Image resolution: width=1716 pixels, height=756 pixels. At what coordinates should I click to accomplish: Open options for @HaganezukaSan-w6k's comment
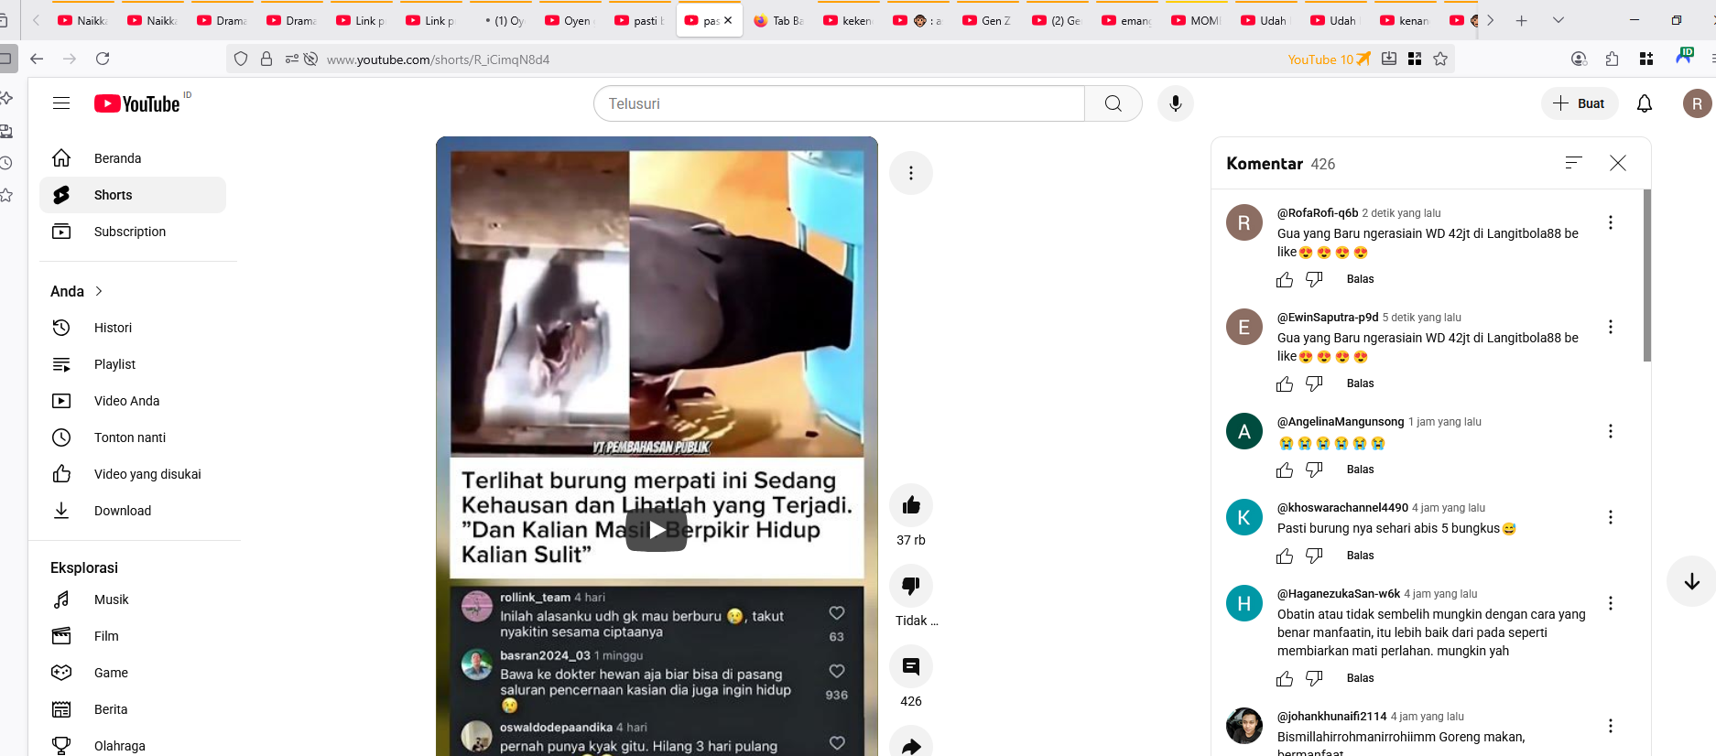click(x=1611, y=603)
